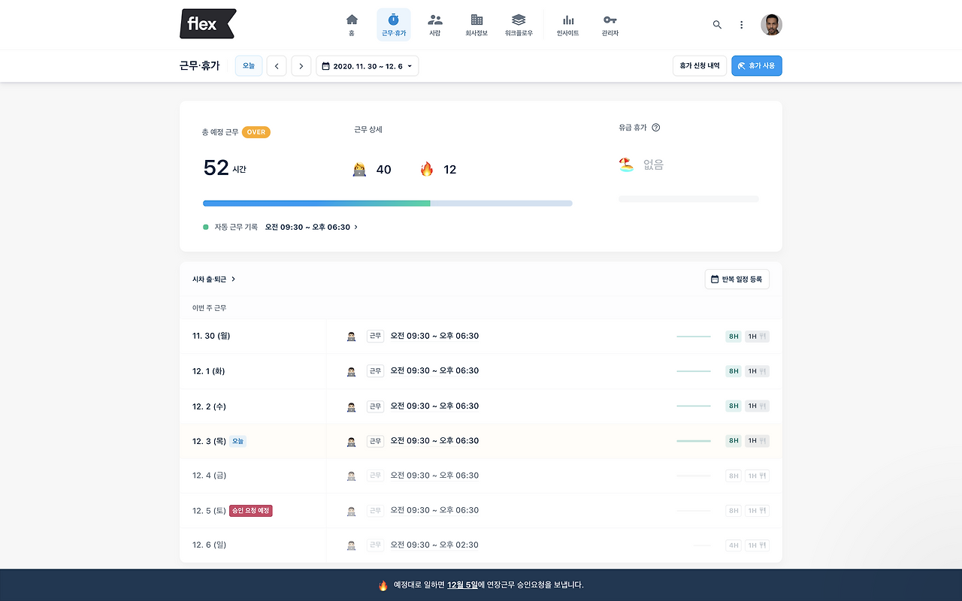Click the OVER badge
The height and width of the screenshot is (601, 962).
point(256,132)
